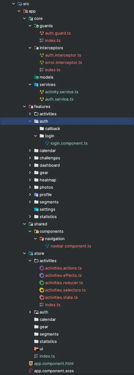Image resolution: width=134 pixels, height=375 pixels.
Task: Expand the calendar folder under features
Action: [30, 150]
